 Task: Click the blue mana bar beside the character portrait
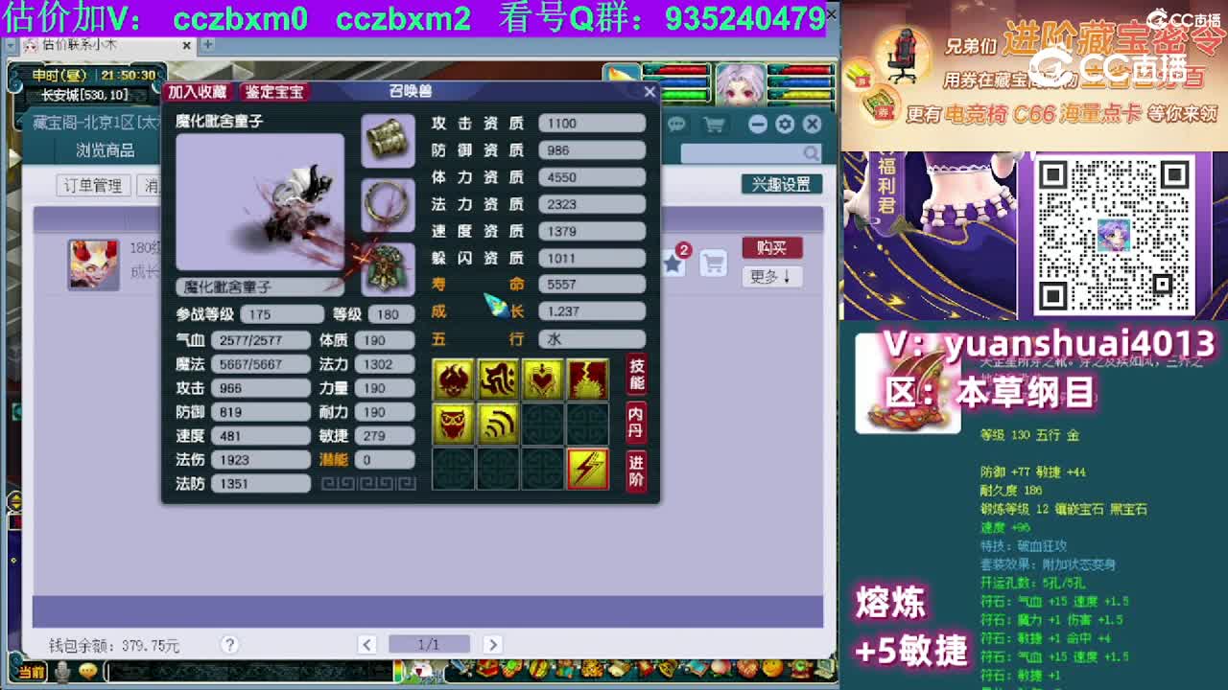[799, 82]
